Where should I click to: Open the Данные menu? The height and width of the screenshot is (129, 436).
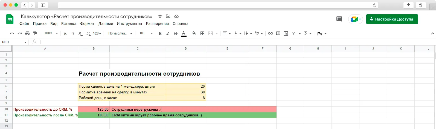pos(106,24)
